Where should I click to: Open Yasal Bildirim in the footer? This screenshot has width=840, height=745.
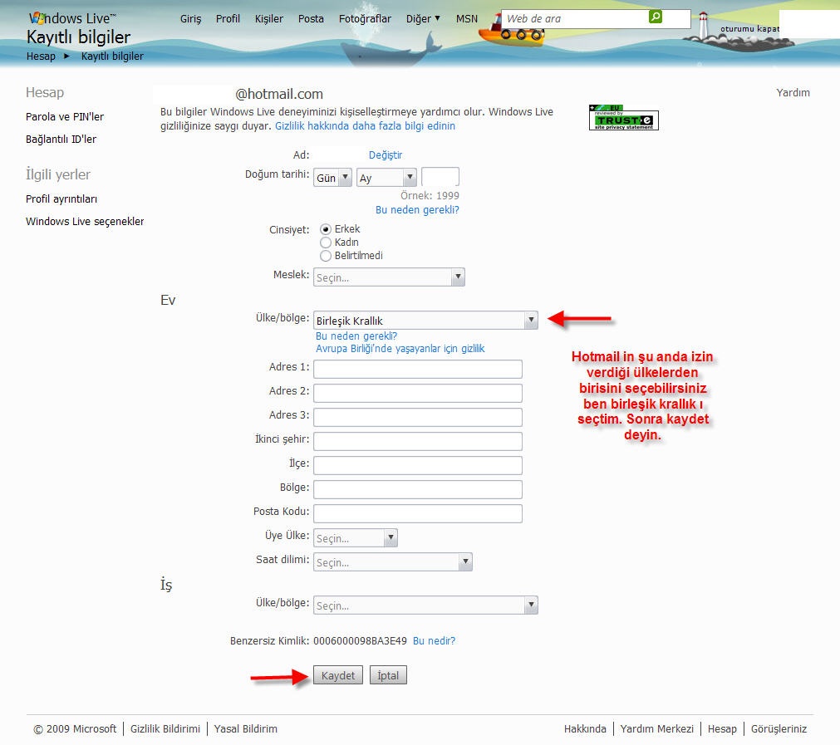[x=245, y=728]
